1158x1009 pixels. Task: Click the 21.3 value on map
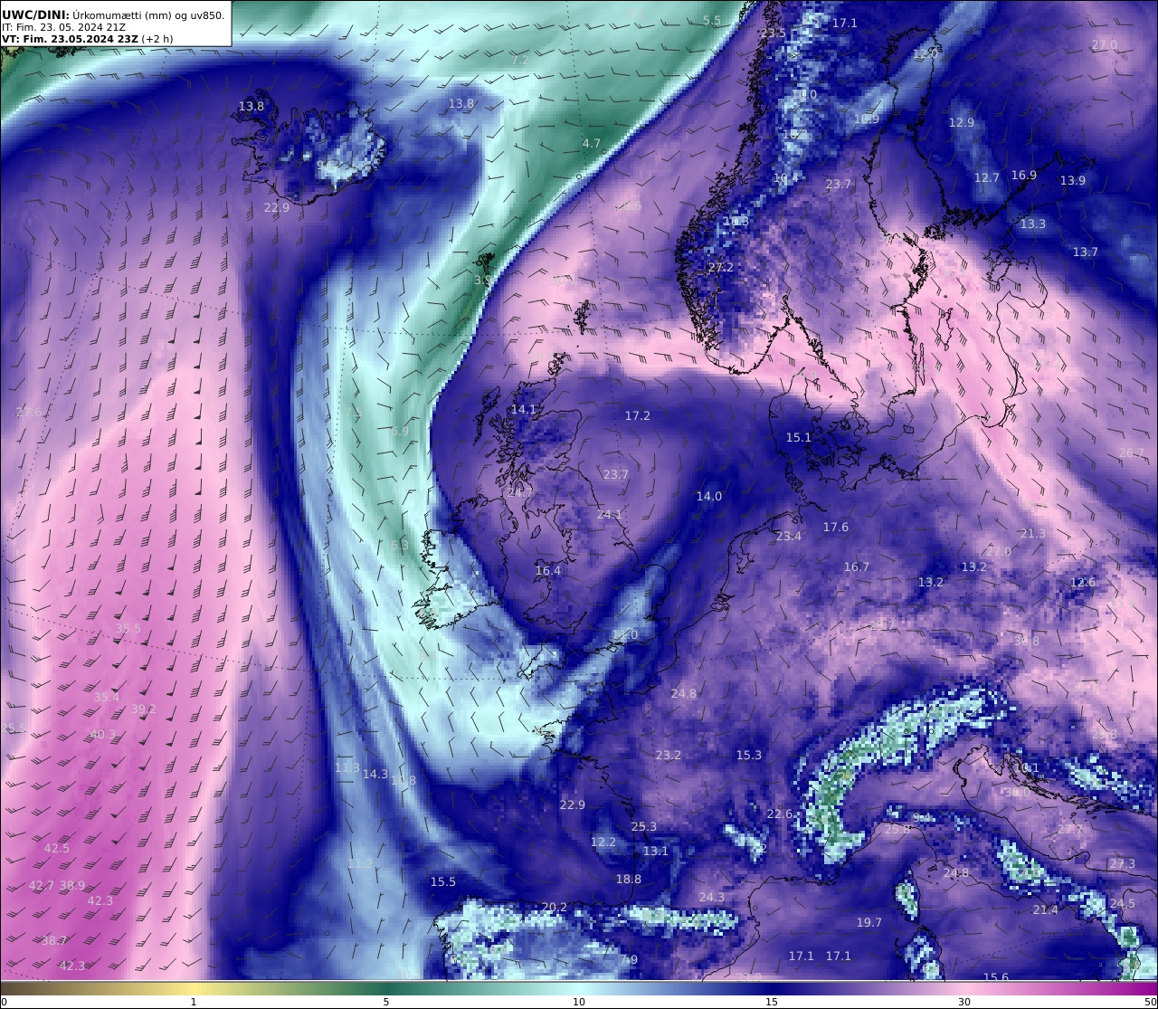pos(1033,534)
